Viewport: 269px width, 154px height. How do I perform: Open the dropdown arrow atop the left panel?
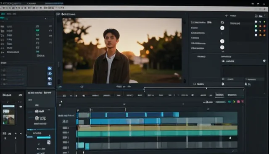click(46, 18)
